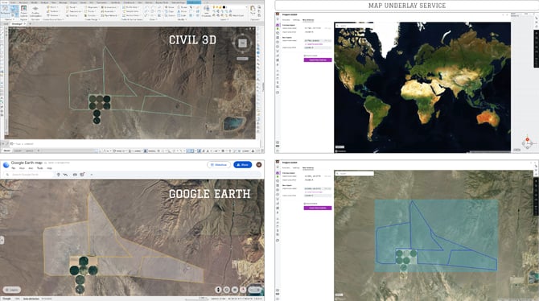539x301 pixels.
Task: Click the orientation gizmo beside the world map
Action: tap(528, 142)
